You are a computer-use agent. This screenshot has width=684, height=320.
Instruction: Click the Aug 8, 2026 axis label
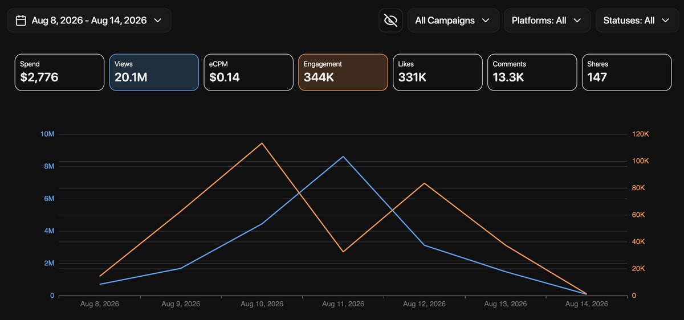tap(100, 304)
